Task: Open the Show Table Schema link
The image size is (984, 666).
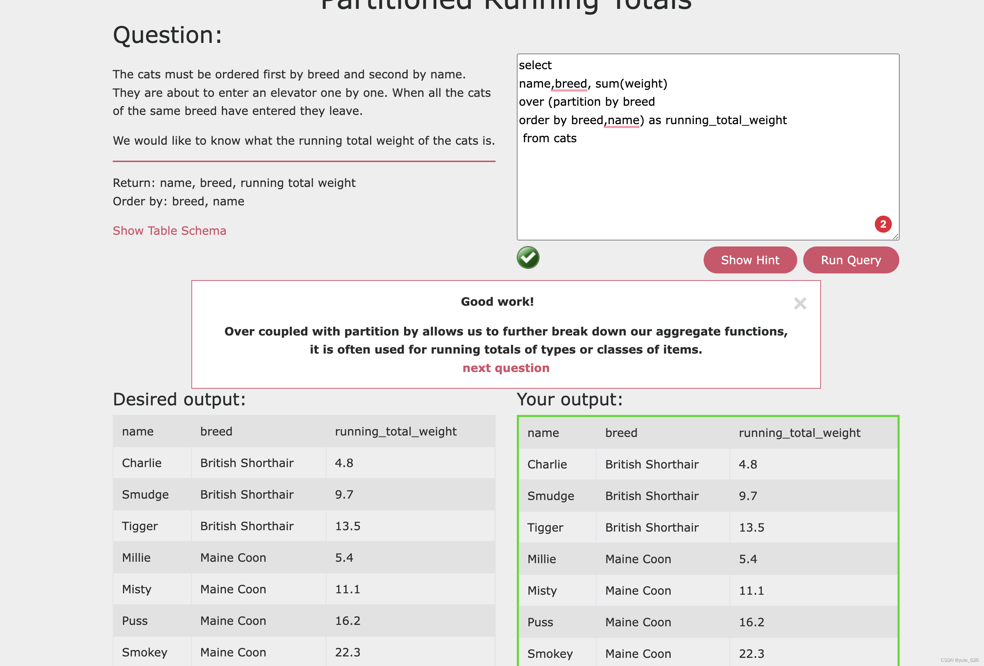Action: [169, 231]
